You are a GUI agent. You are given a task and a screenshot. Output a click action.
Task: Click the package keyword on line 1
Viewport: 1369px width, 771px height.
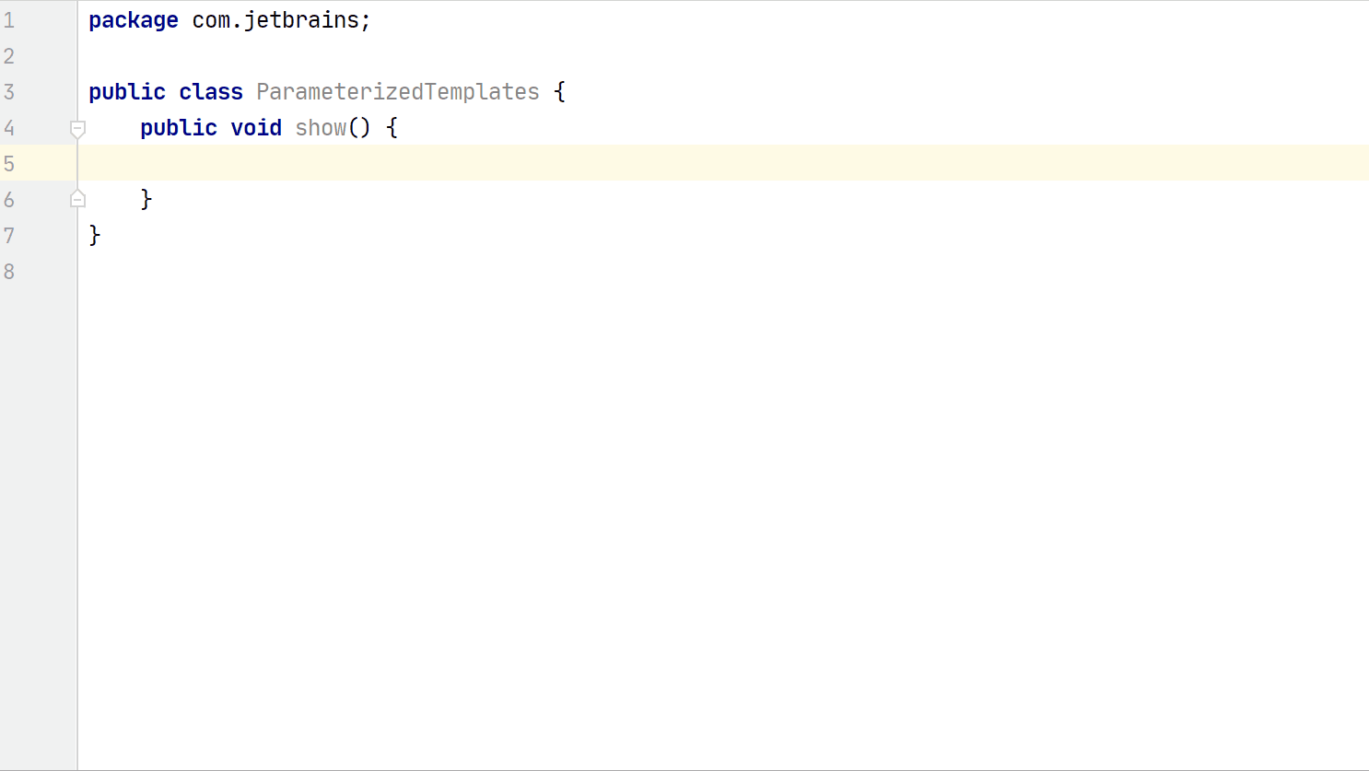pos(133,20)
